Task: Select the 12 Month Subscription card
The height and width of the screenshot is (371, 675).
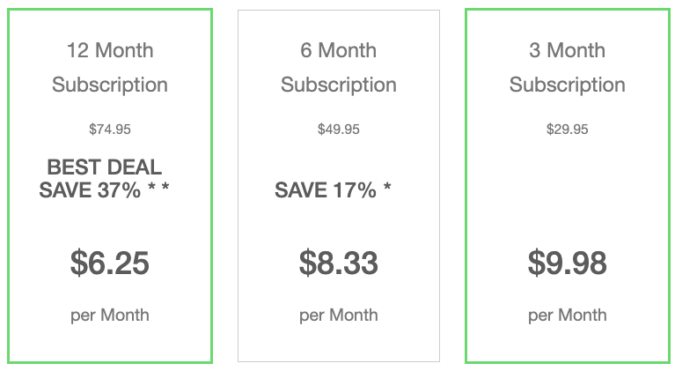Action: pyautogui.click(x=110, y=186)
